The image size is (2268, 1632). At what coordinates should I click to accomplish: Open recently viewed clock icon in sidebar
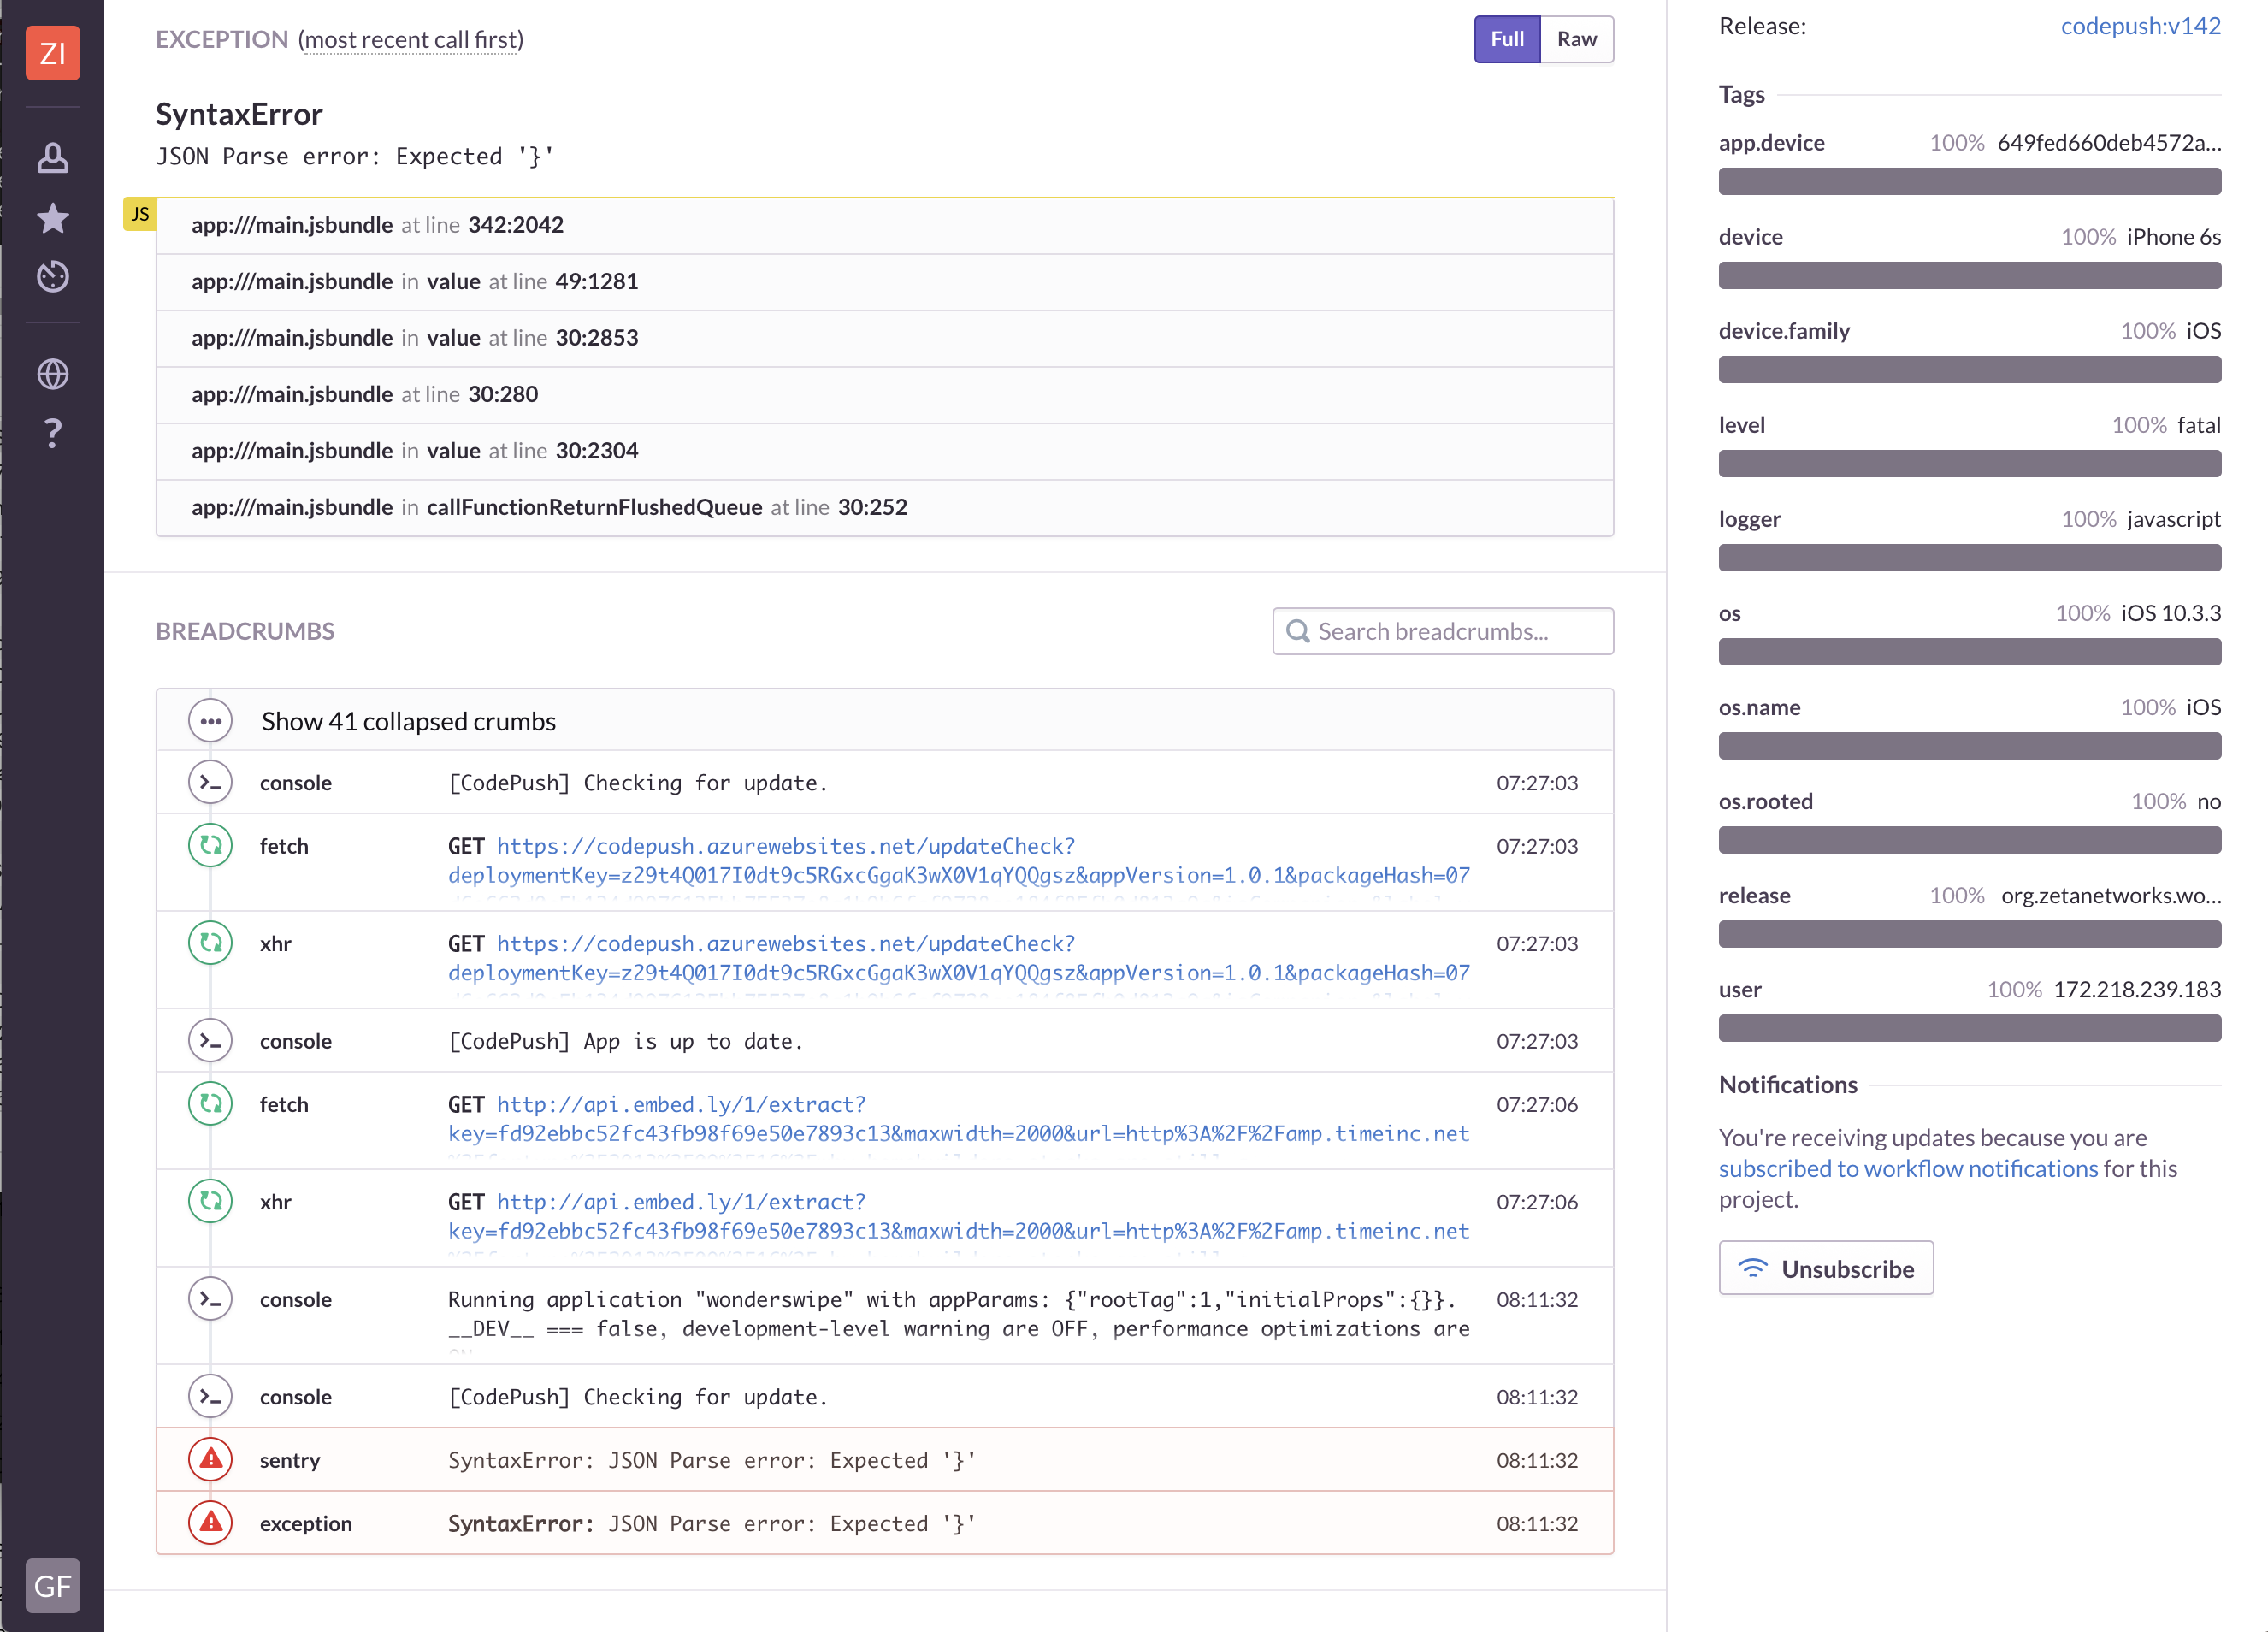[x=52, y=276]
